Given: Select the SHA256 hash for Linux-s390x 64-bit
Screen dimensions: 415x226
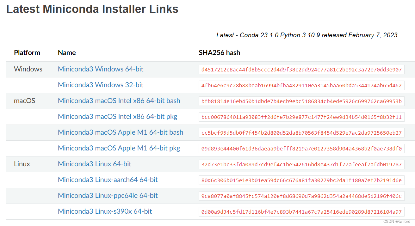Looking at the screenshot, I should pyautogui.click(x=301, y=211).
